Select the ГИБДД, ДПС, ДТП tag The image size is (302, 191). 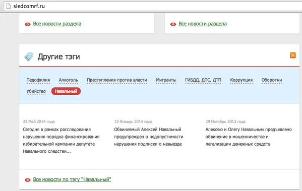(x=203, y=80)
